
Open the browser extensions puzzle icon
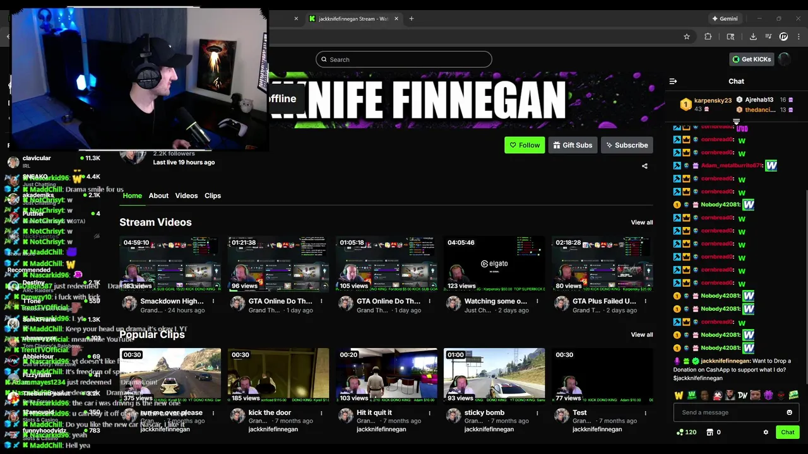point(708,37)
